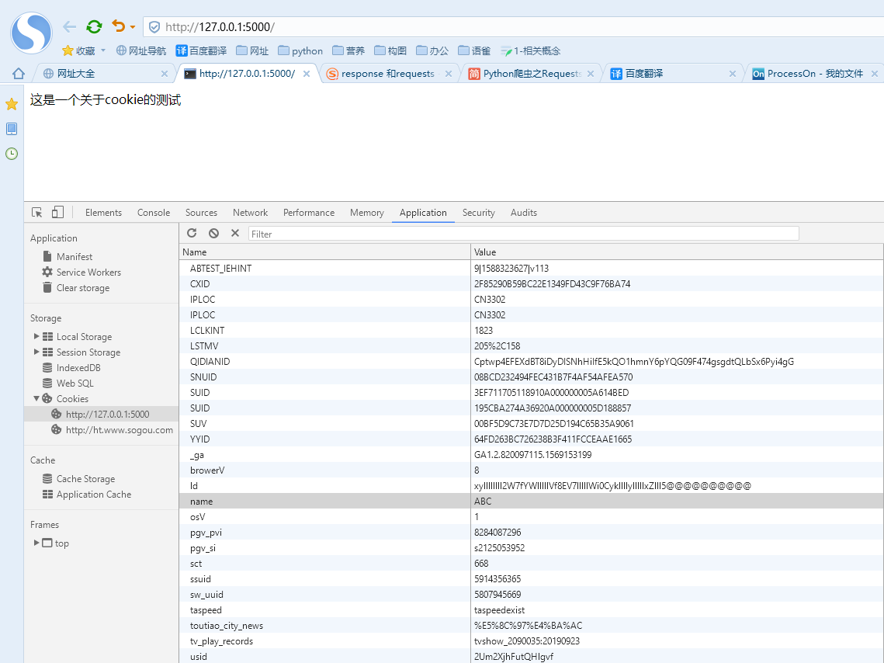Collapse the Cookies tree node
The image size is (884, 663).
(36, 398)
